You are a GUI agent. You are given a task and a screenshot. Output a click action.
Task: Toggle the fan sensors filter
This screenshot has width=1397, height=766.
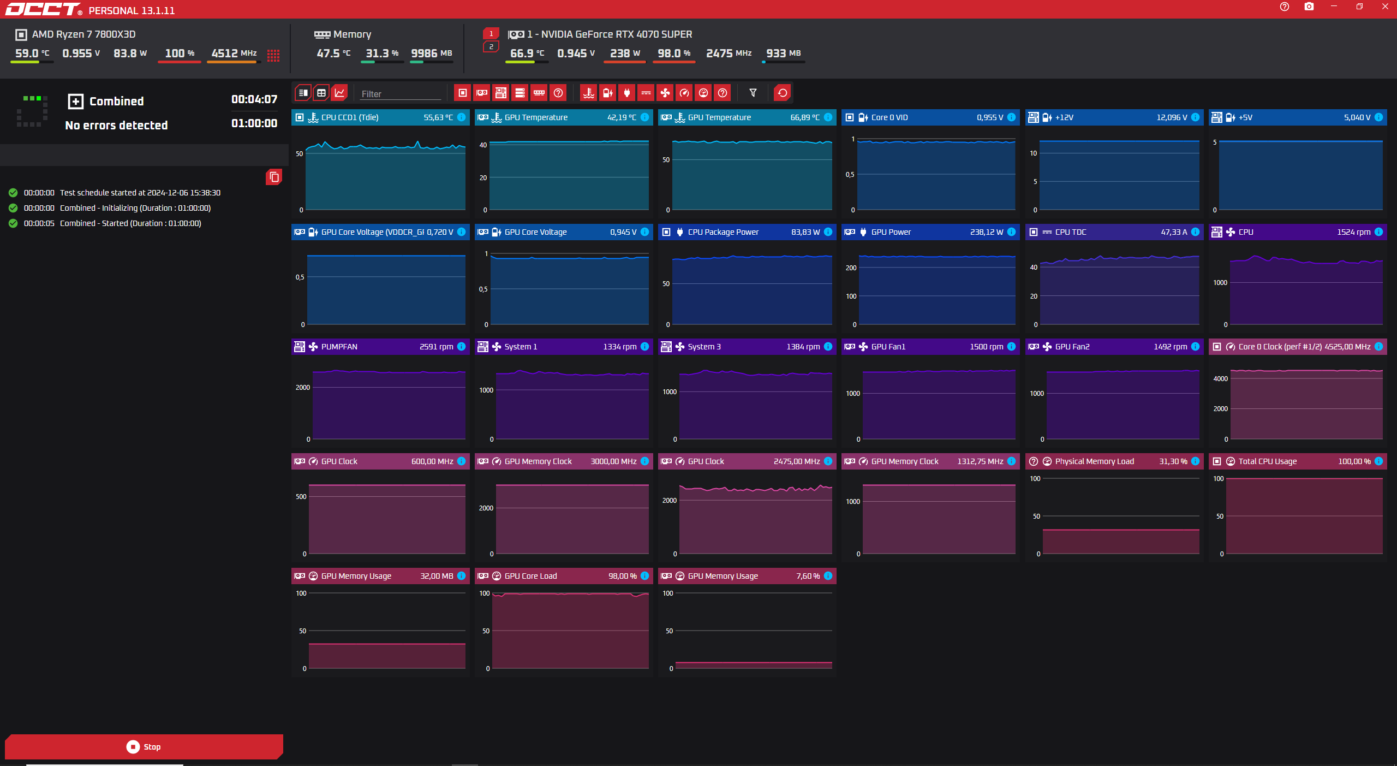click(665, 93)
